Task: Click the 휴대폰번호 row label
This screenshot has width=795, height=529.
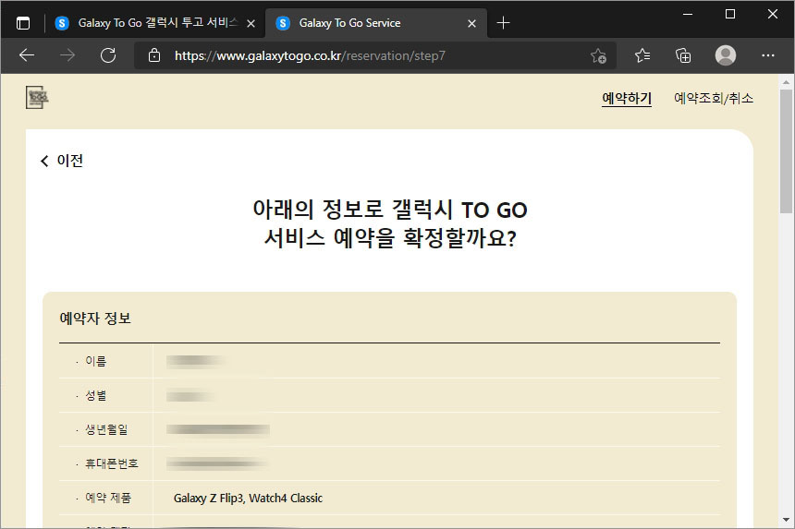Action: [x=112, y=463]
